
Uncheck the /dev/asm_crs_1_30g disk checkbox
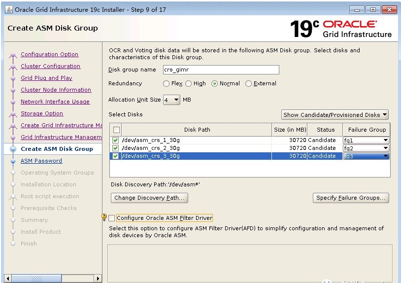point(116,141)
